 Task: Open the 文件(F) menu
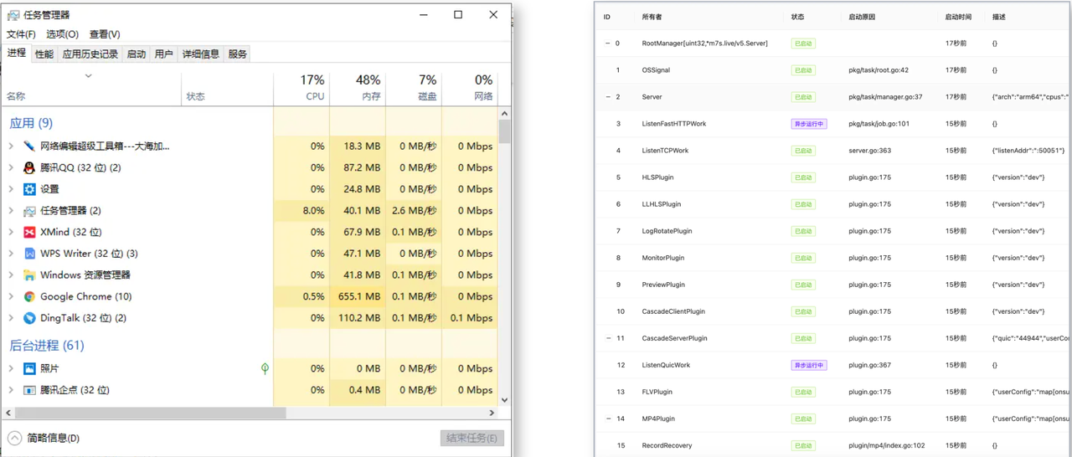coord(21,34)
